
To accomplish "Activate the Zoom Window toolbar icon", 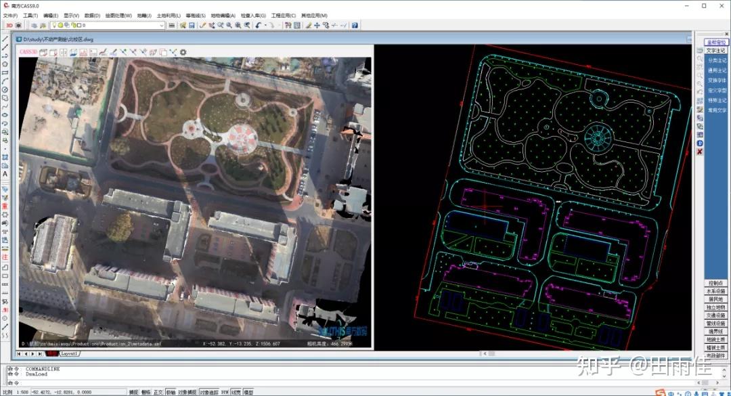I will [x=221, y=25].
